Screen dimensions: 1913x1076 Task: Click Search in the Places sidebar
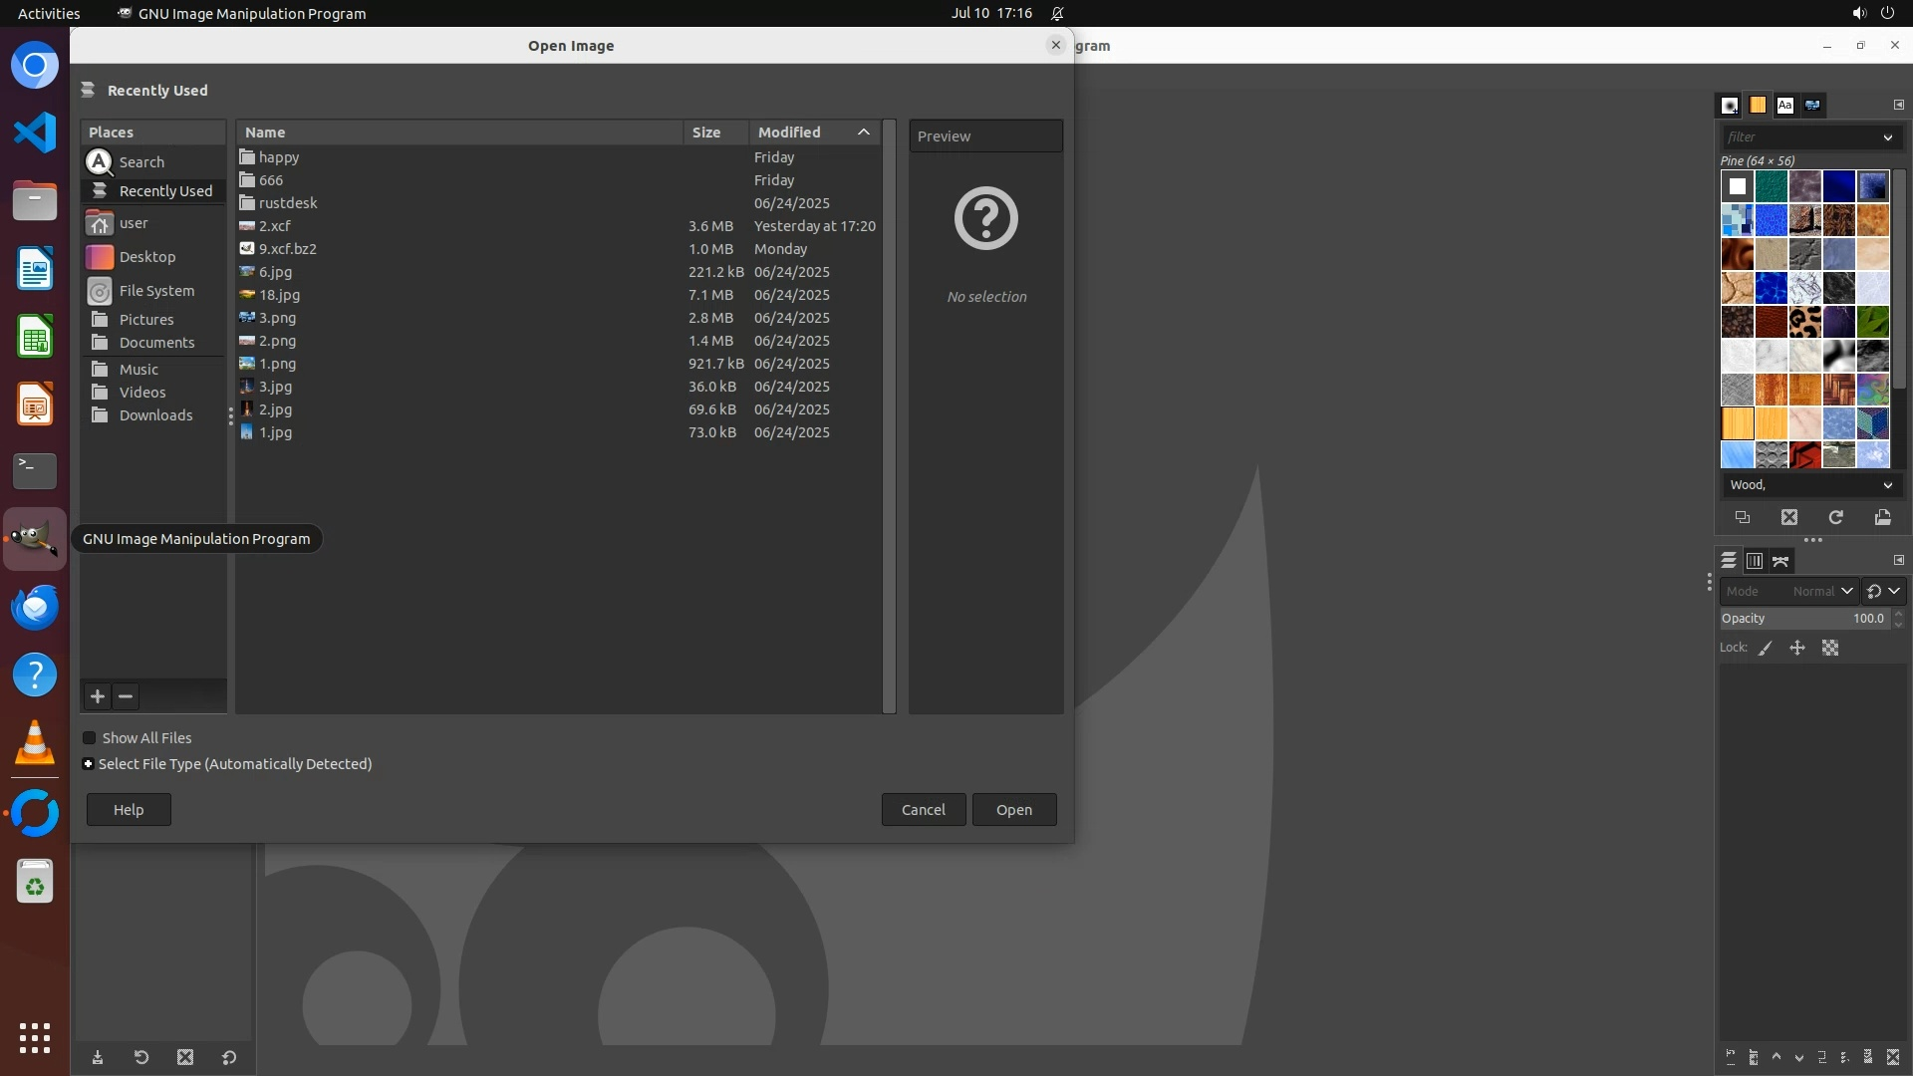[141, 161]
